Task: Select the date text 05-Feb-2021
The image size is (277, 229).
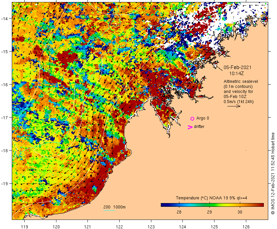Action: [x=237, y=67]
